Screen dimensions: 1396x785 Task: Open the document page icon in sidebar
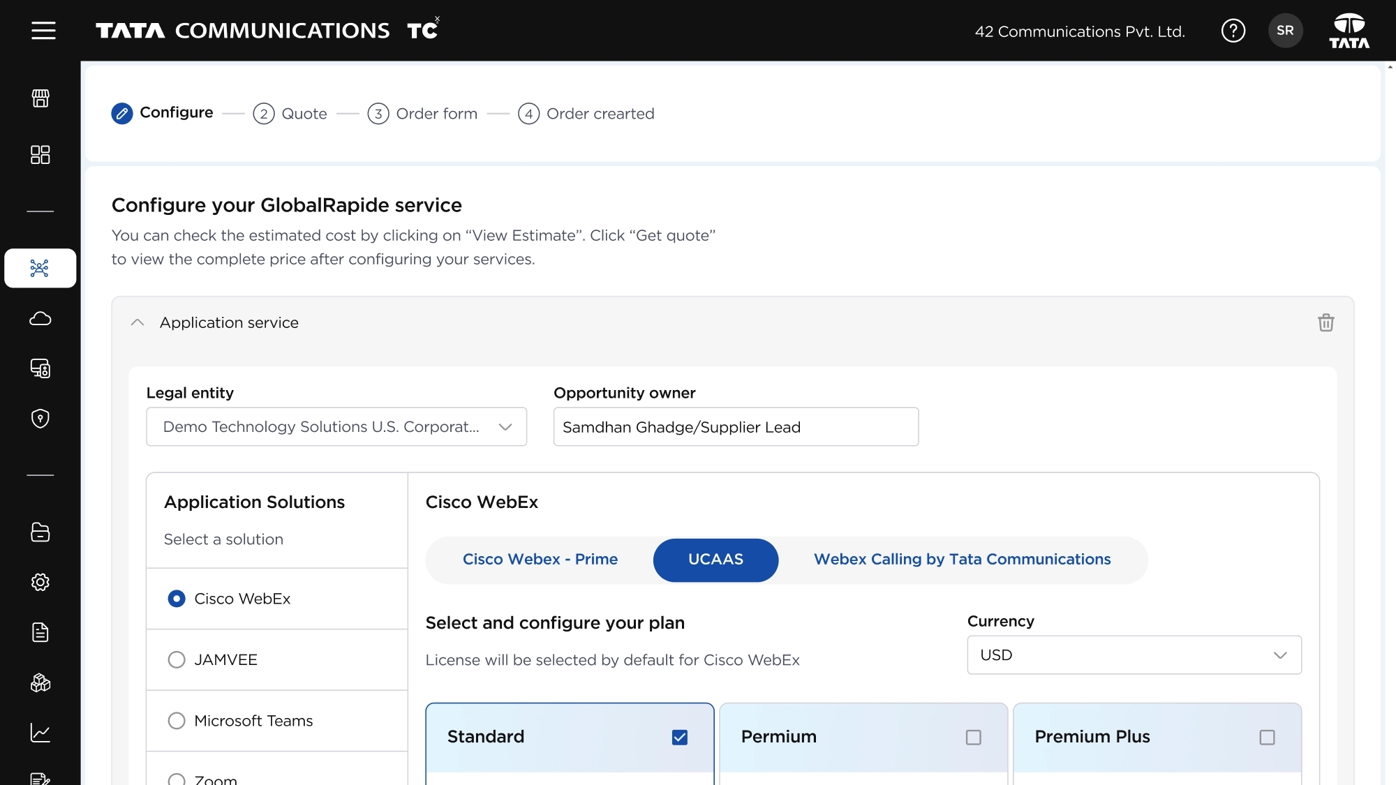[40, 632]
